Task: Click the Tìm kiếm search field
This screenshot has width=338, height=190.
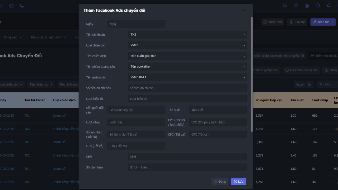Action: click(x=327, y=84)
